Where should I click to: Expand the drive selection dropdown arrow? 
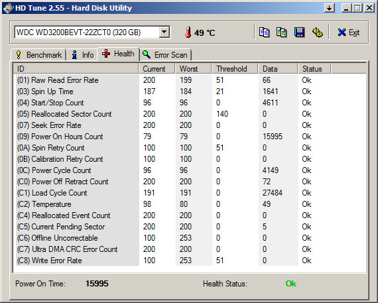click(x=164, y=32)
